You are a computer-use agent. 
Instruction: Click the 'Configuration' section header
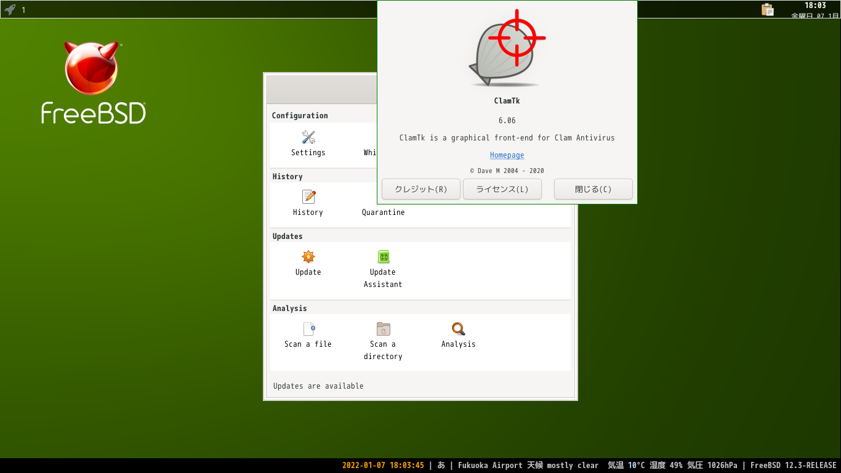pos(300,116)
